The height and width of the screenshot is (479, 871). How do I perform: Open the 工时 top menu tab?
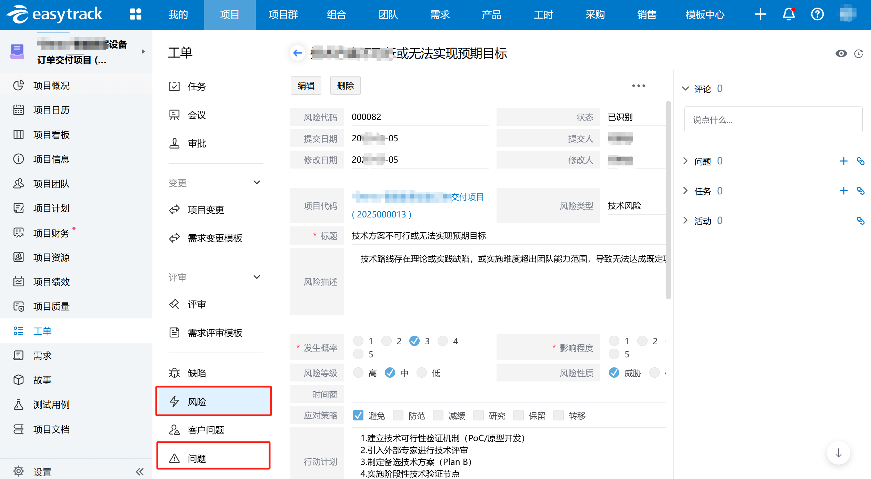click(x=543, y=14)
